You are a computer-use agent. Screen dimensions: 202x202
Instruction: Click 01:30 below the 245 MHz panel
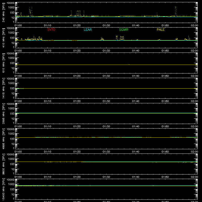coord(106,26)
